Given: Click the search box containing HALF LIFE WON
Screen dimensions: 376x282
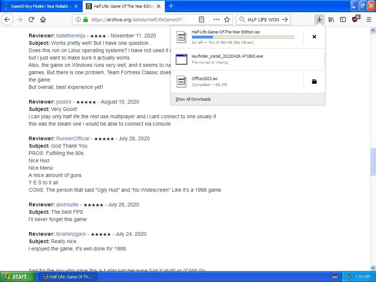Looking at the screenshot, I should 263,19.
